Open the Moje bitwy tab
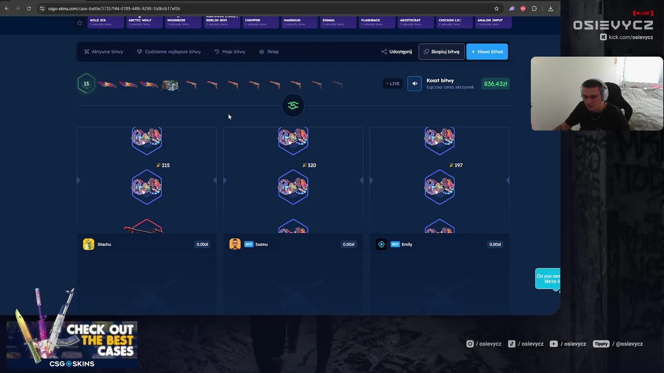Viewport: 664px width, 373px height. [230, 52]
